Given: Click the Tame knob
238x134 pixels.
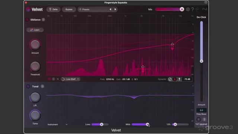Looking at the screenshot, I should coord(35,115).
